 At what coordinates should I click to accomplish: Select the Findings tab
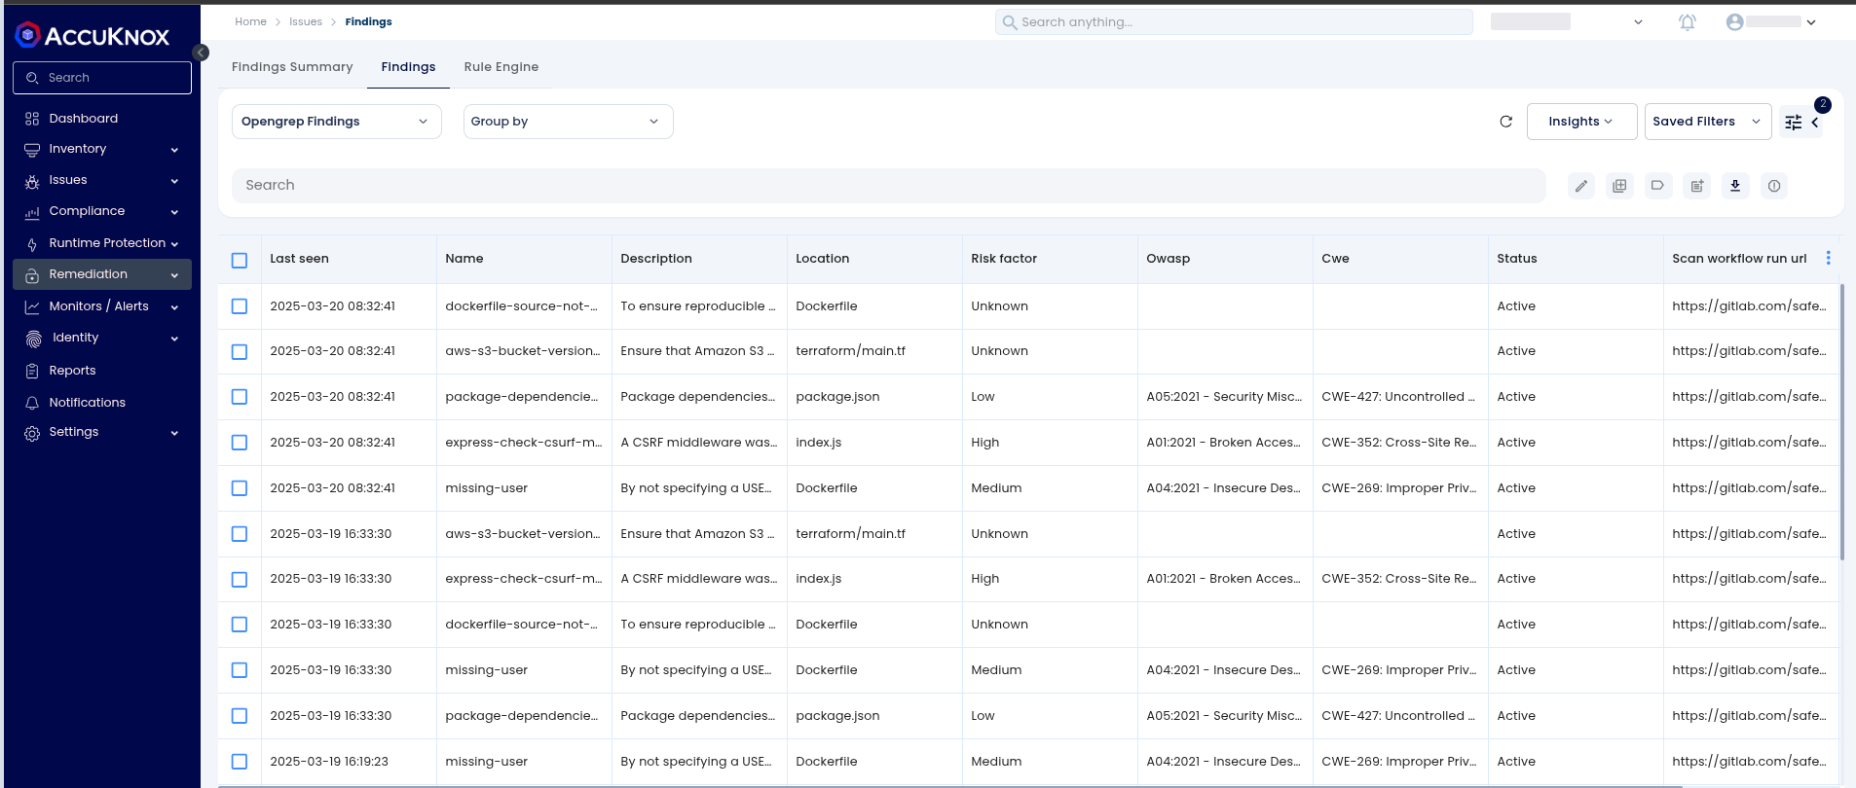pos(408,67)
